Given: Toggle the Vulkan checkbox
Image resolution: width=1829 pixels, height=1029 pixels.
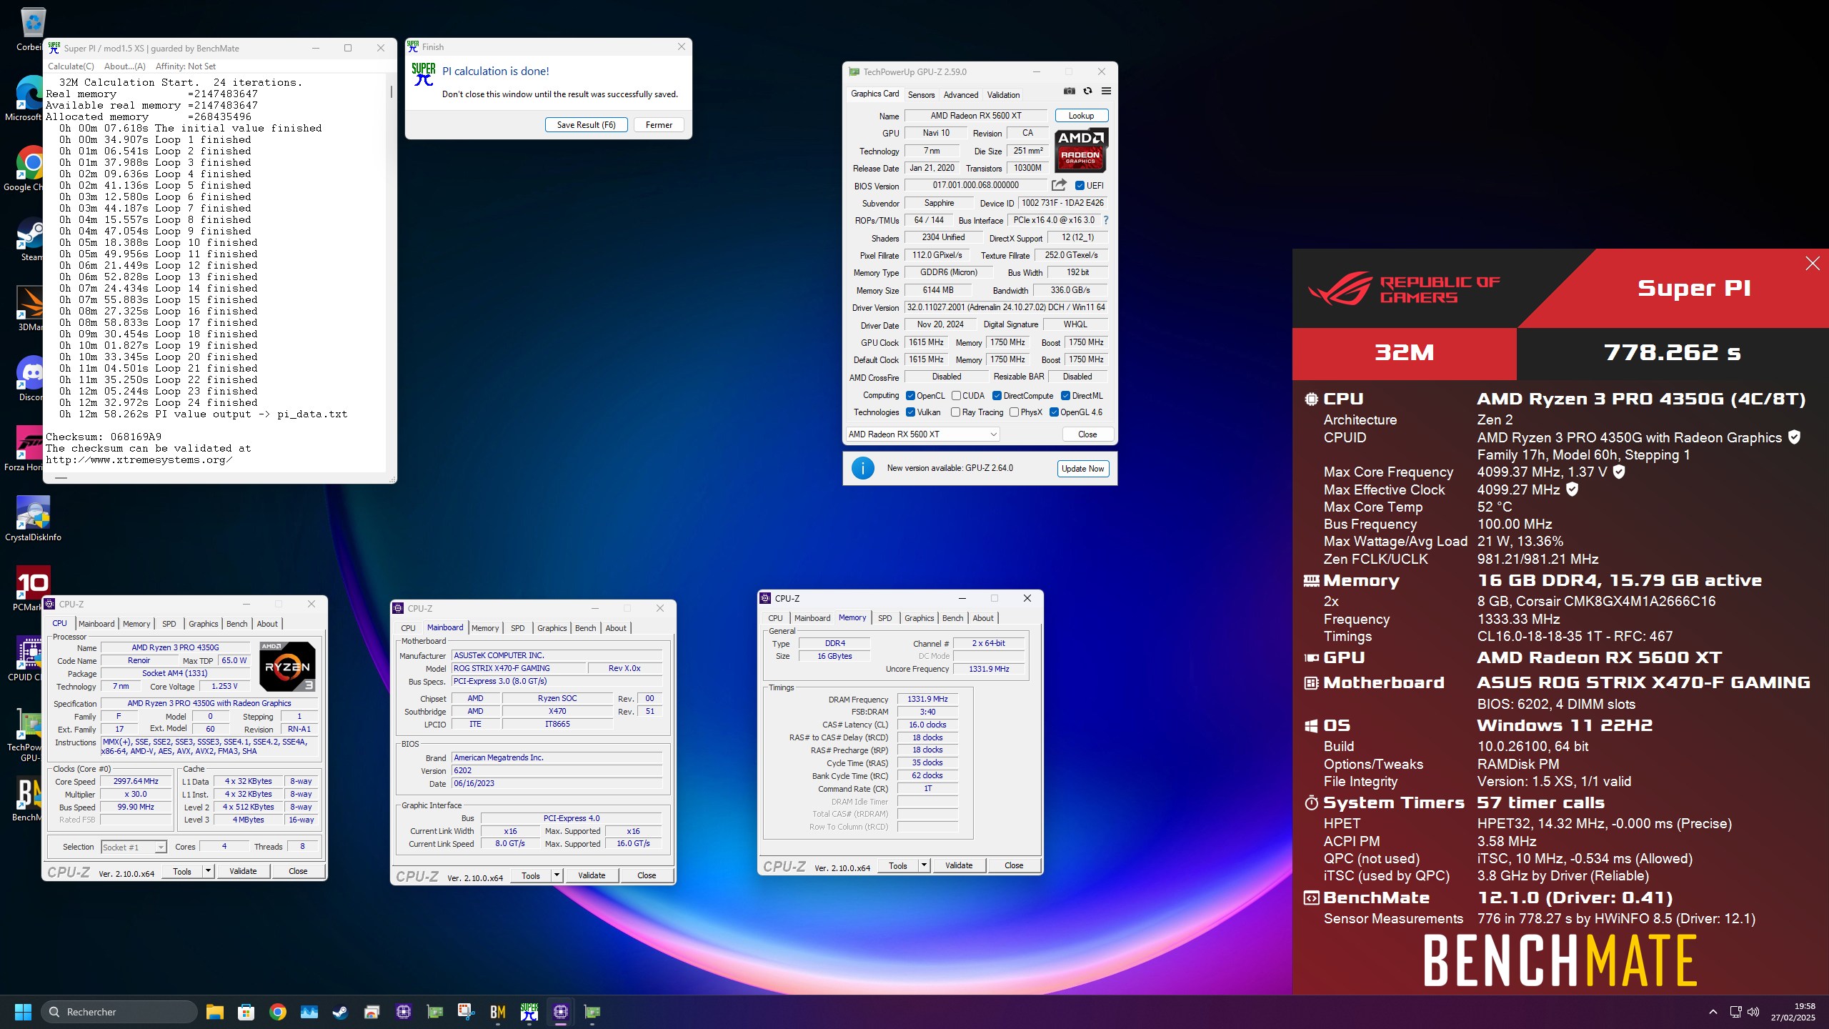Looking at the screenshot, I should (910, 412).
